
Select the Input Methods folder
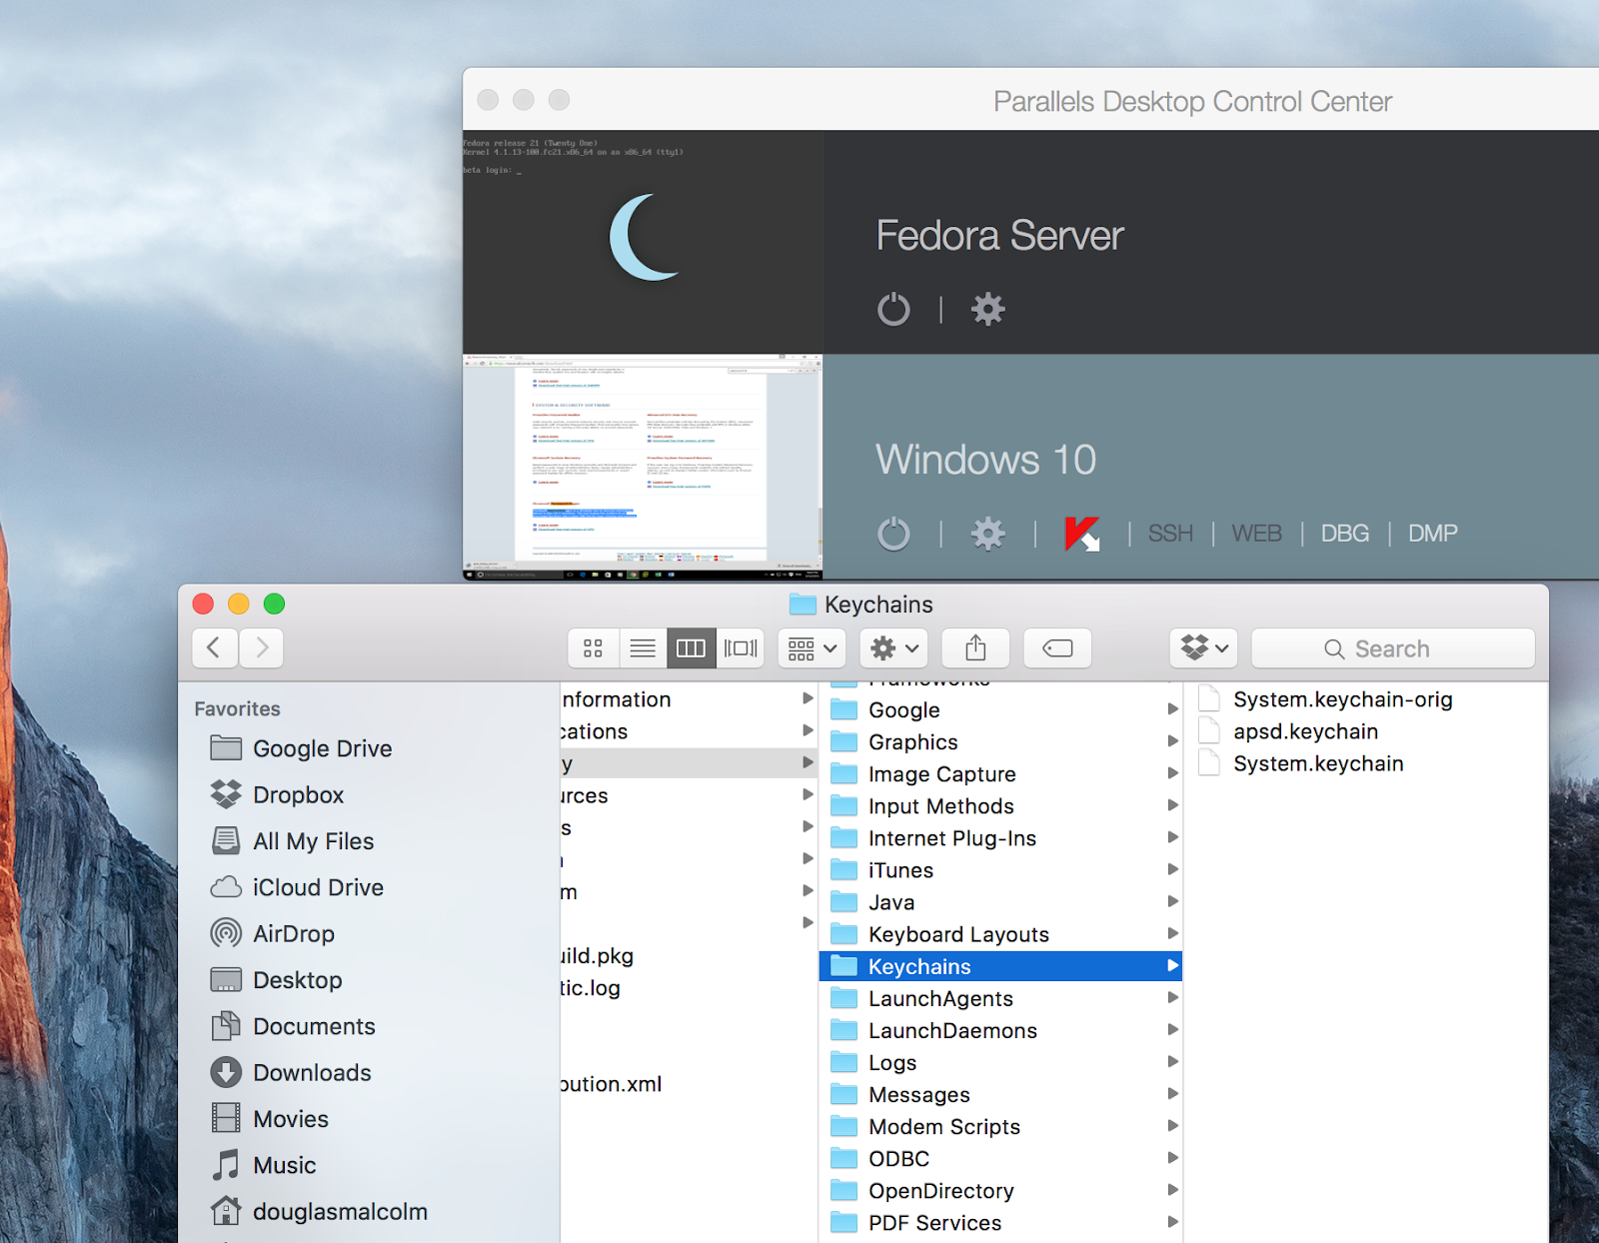pyautogui.click(x=1000, y=806)
